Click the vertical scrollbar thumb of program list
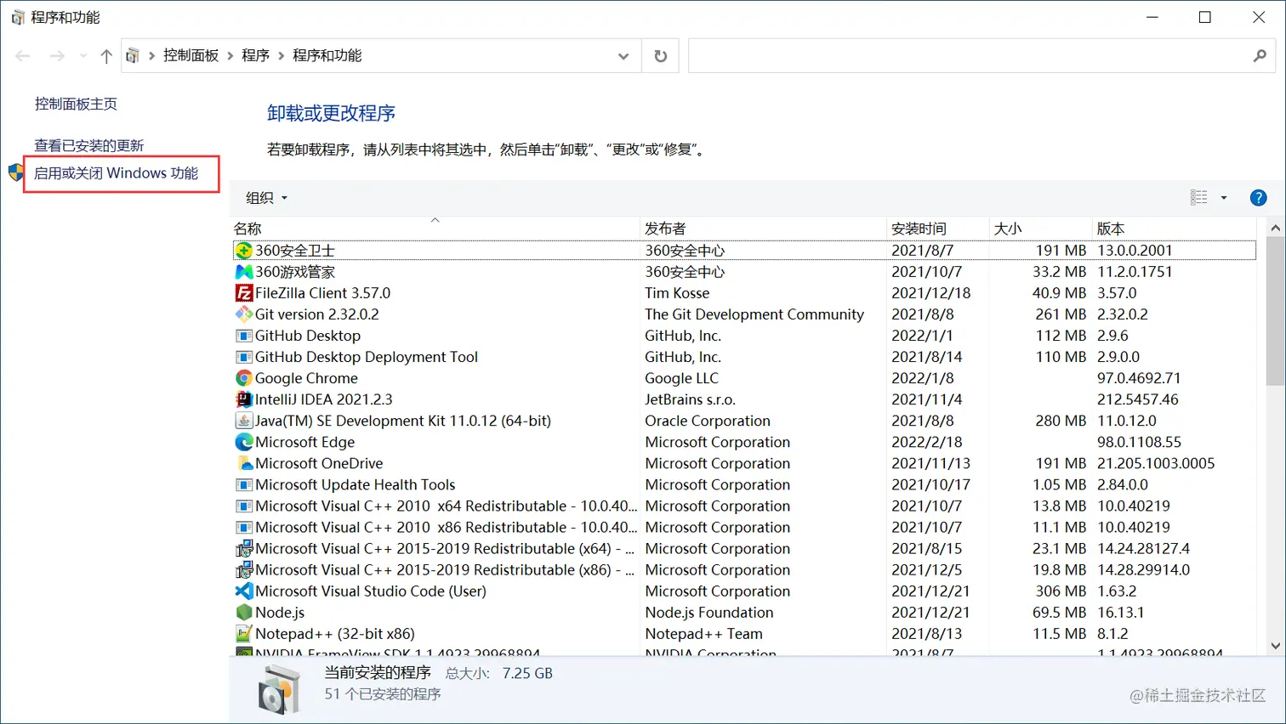The height and width of the screenshot is (724, 1286). pos(1275,310)
